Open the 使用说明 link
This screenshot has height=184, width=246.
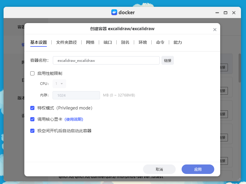pyautogui.click(x=74, y=120)
